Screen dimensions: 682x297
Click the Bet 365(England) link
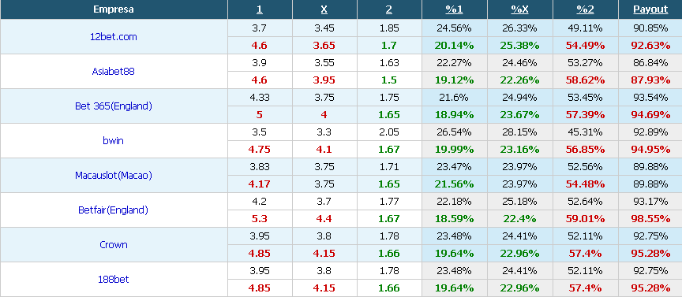pos(114,106)
